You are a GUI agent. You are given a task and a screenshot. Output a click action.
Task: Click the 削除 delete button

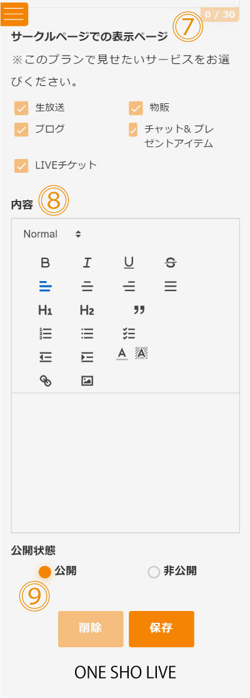tap(90, 629)
